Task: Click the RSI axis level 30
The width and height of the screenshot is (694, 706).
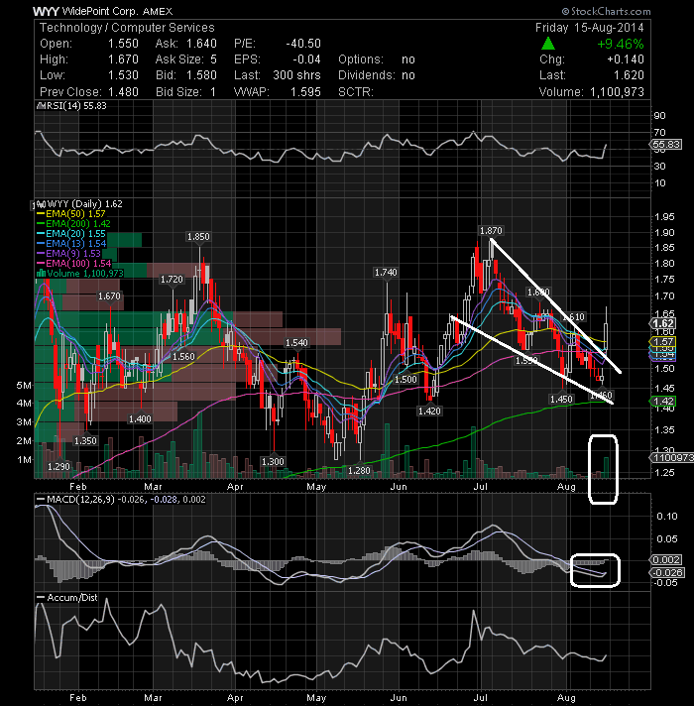Action: [x=659, y=167]
